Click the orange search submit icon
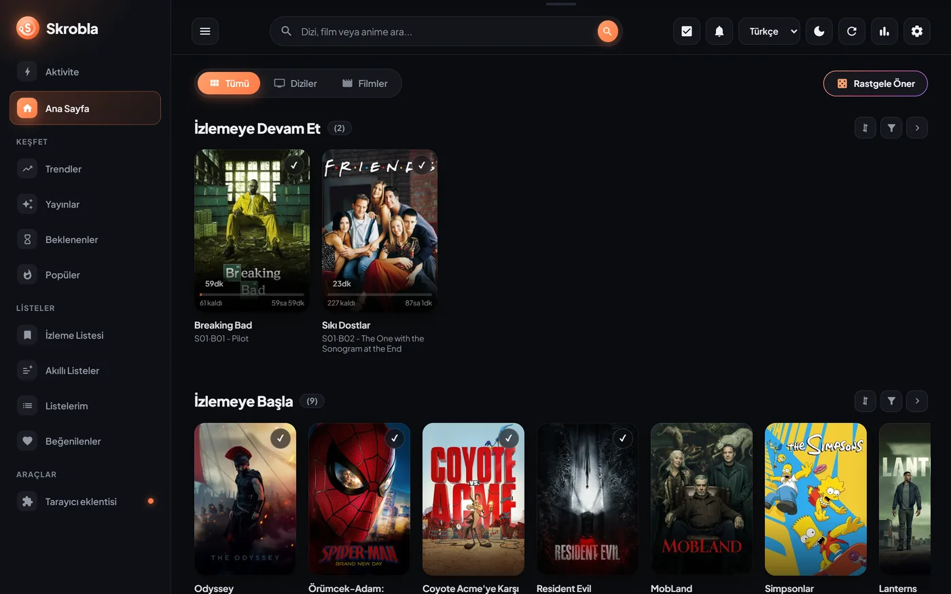Screen dimensions: 951x594 607,31
